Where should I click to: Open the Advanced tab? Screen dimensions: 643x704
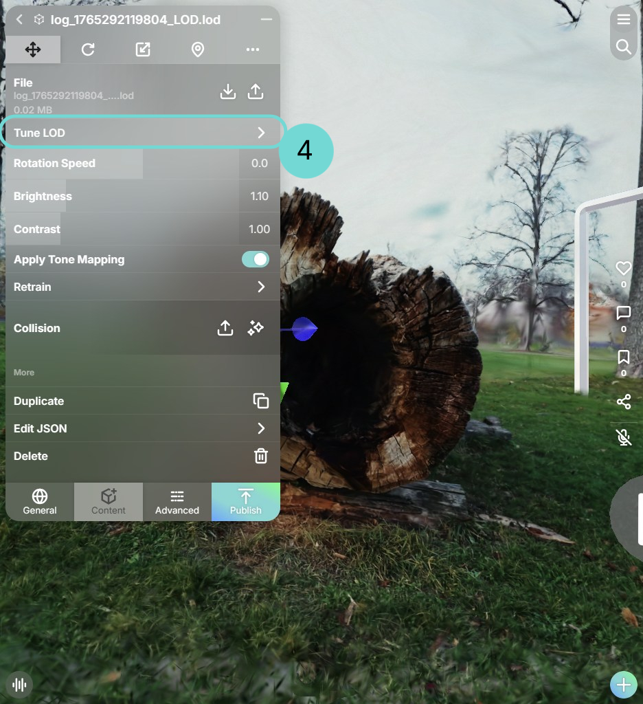(x=177, y=502)
